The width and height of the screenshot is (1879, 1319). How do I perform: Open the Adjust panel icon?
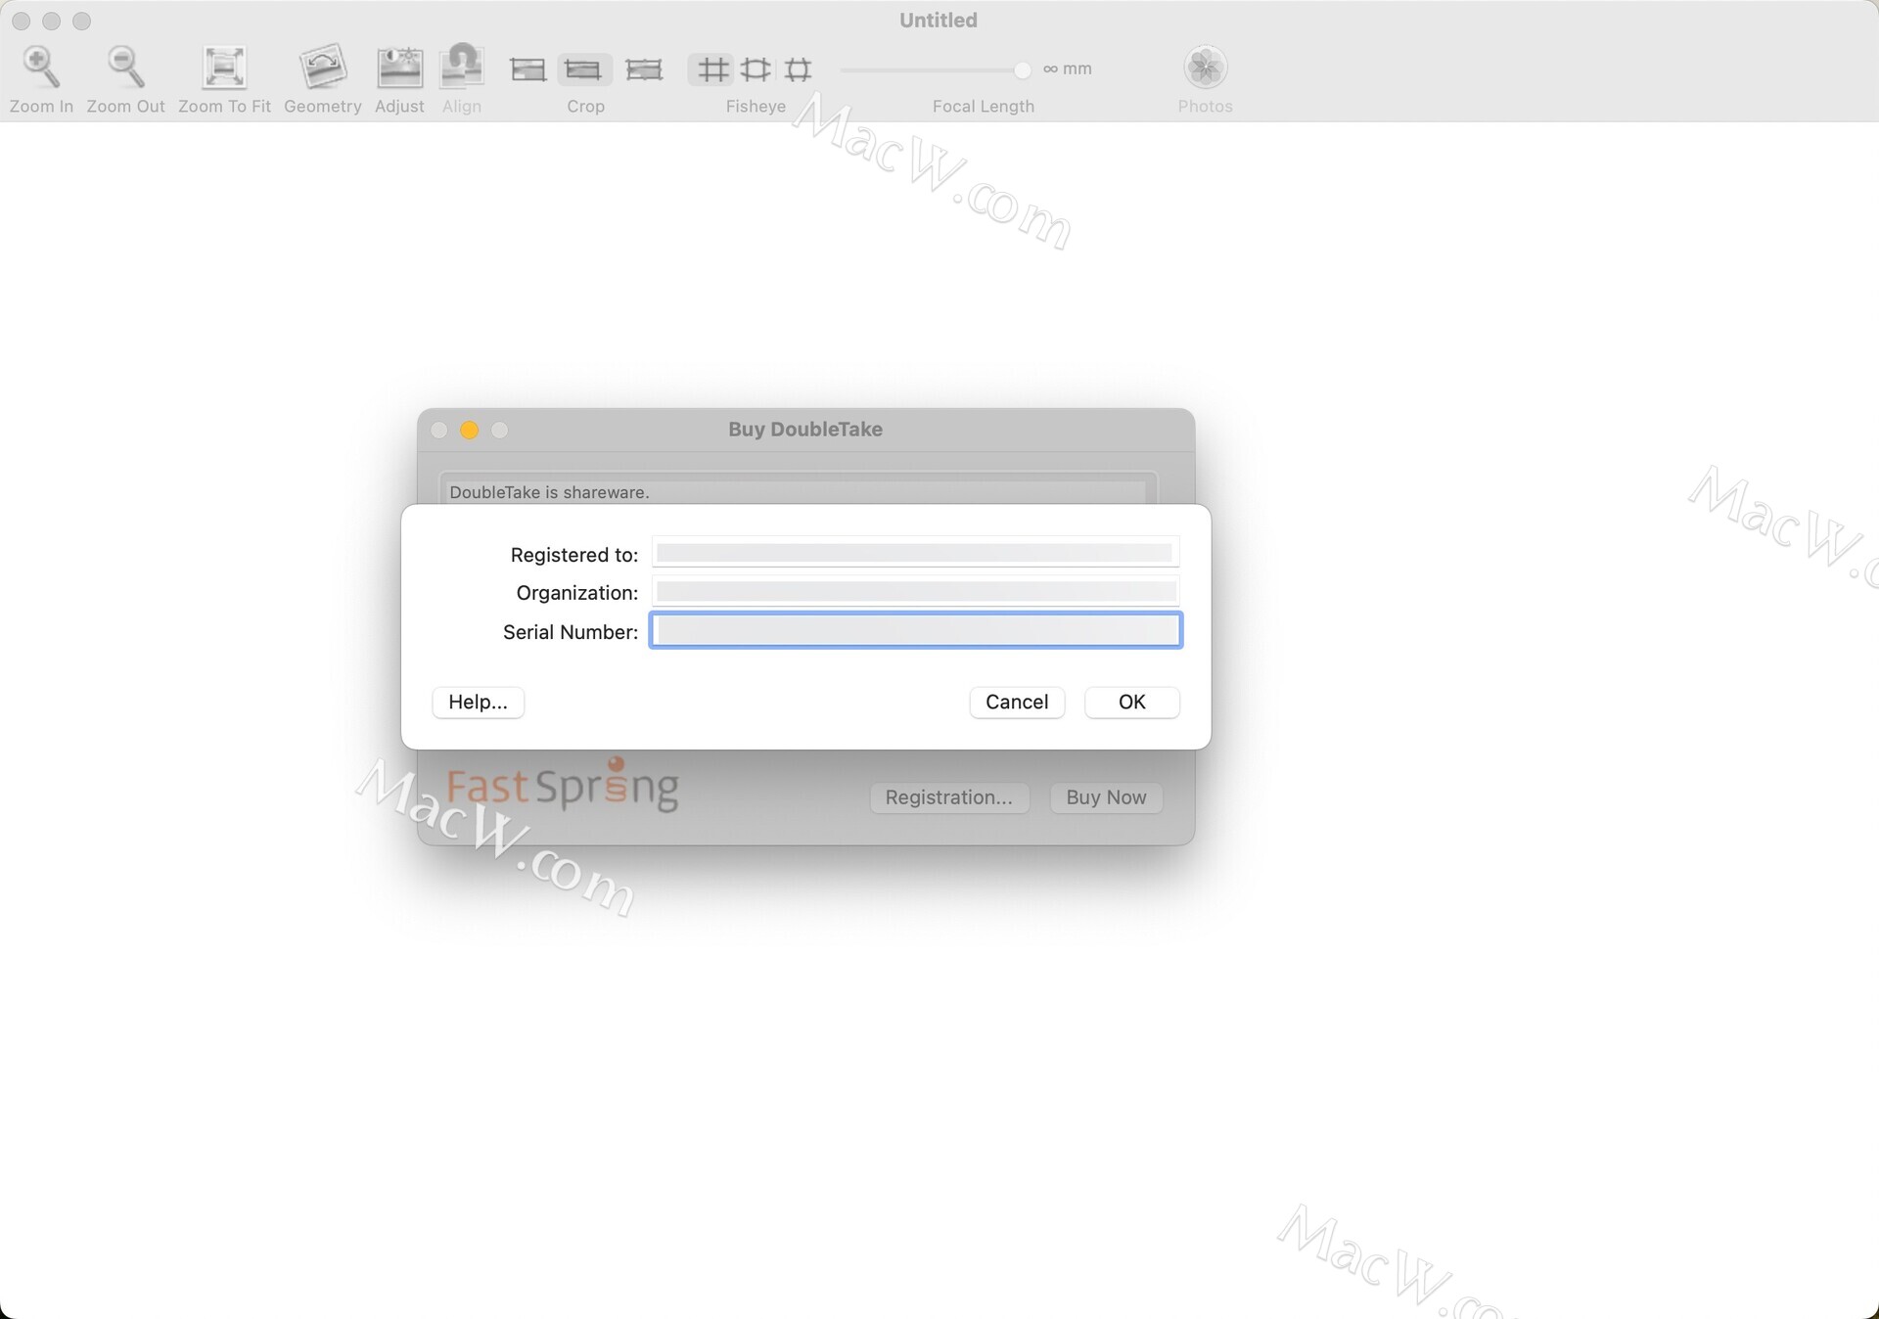tap(399, 68)
